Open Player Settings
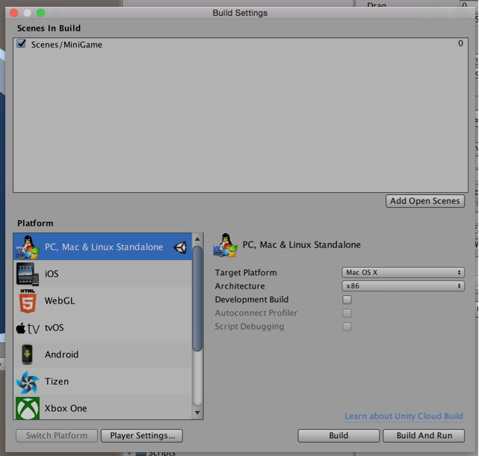 [142, 436]
